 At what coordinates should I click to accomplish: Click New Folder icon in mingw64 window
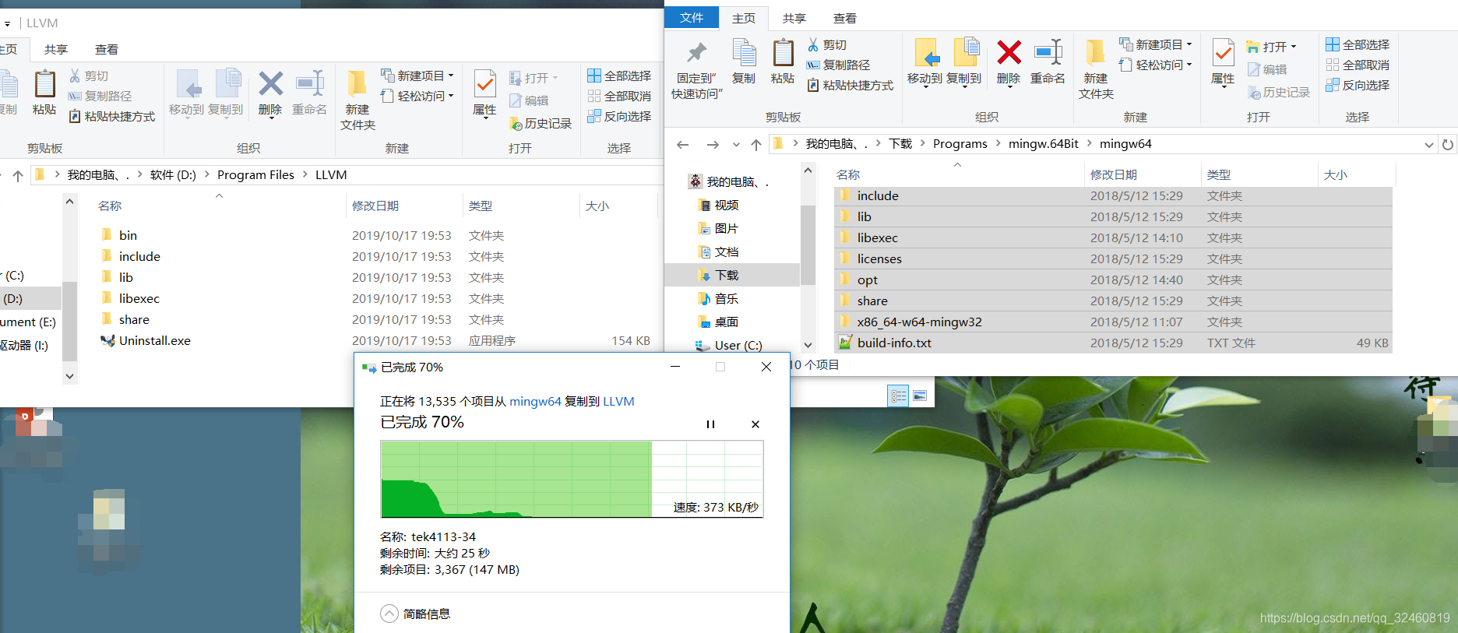(1095, 53)
